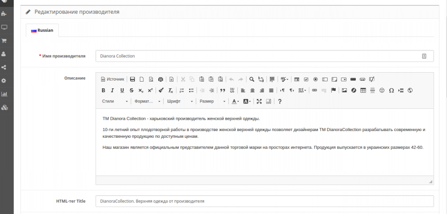Insert a textarea form icon
This screenshot has height=214, width=447.
tap(334, 79)
